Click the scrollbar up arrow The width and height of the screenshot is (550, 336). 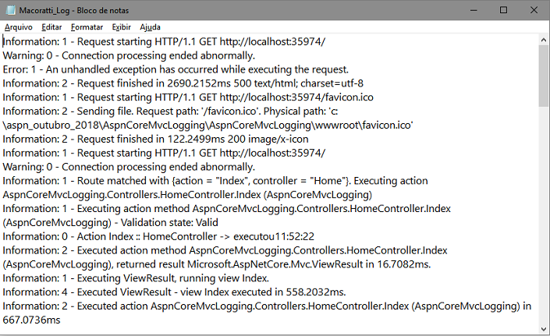(544, 40)
